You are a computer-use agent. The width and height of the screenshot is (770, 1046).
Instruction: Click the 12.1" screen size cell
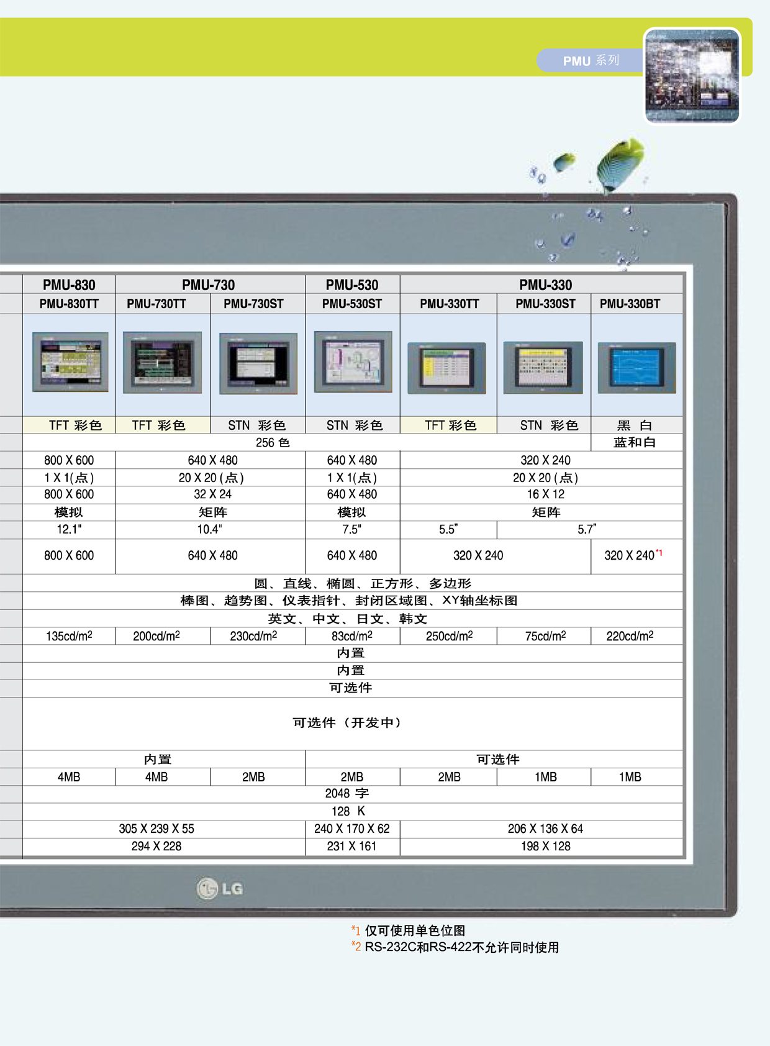[x=69, y=529]
